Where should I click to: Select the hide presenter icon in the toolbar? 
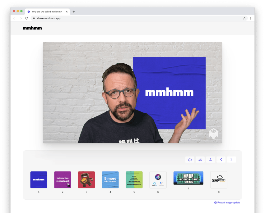(x=211, y=159)
